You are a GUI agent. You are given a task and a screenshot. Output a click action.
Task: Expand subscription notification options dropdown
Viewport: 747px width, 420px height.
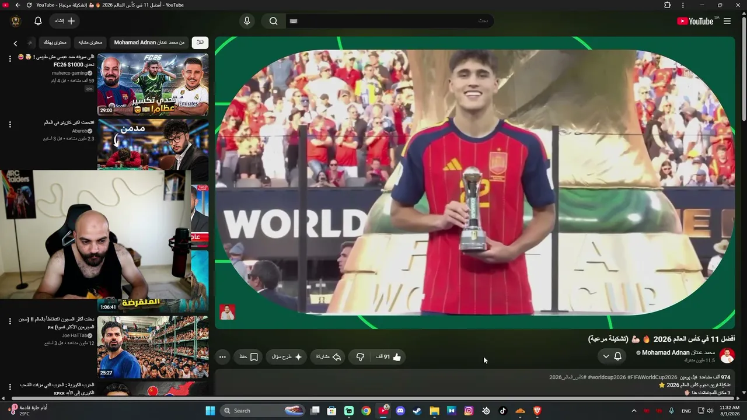coord(612,356)
